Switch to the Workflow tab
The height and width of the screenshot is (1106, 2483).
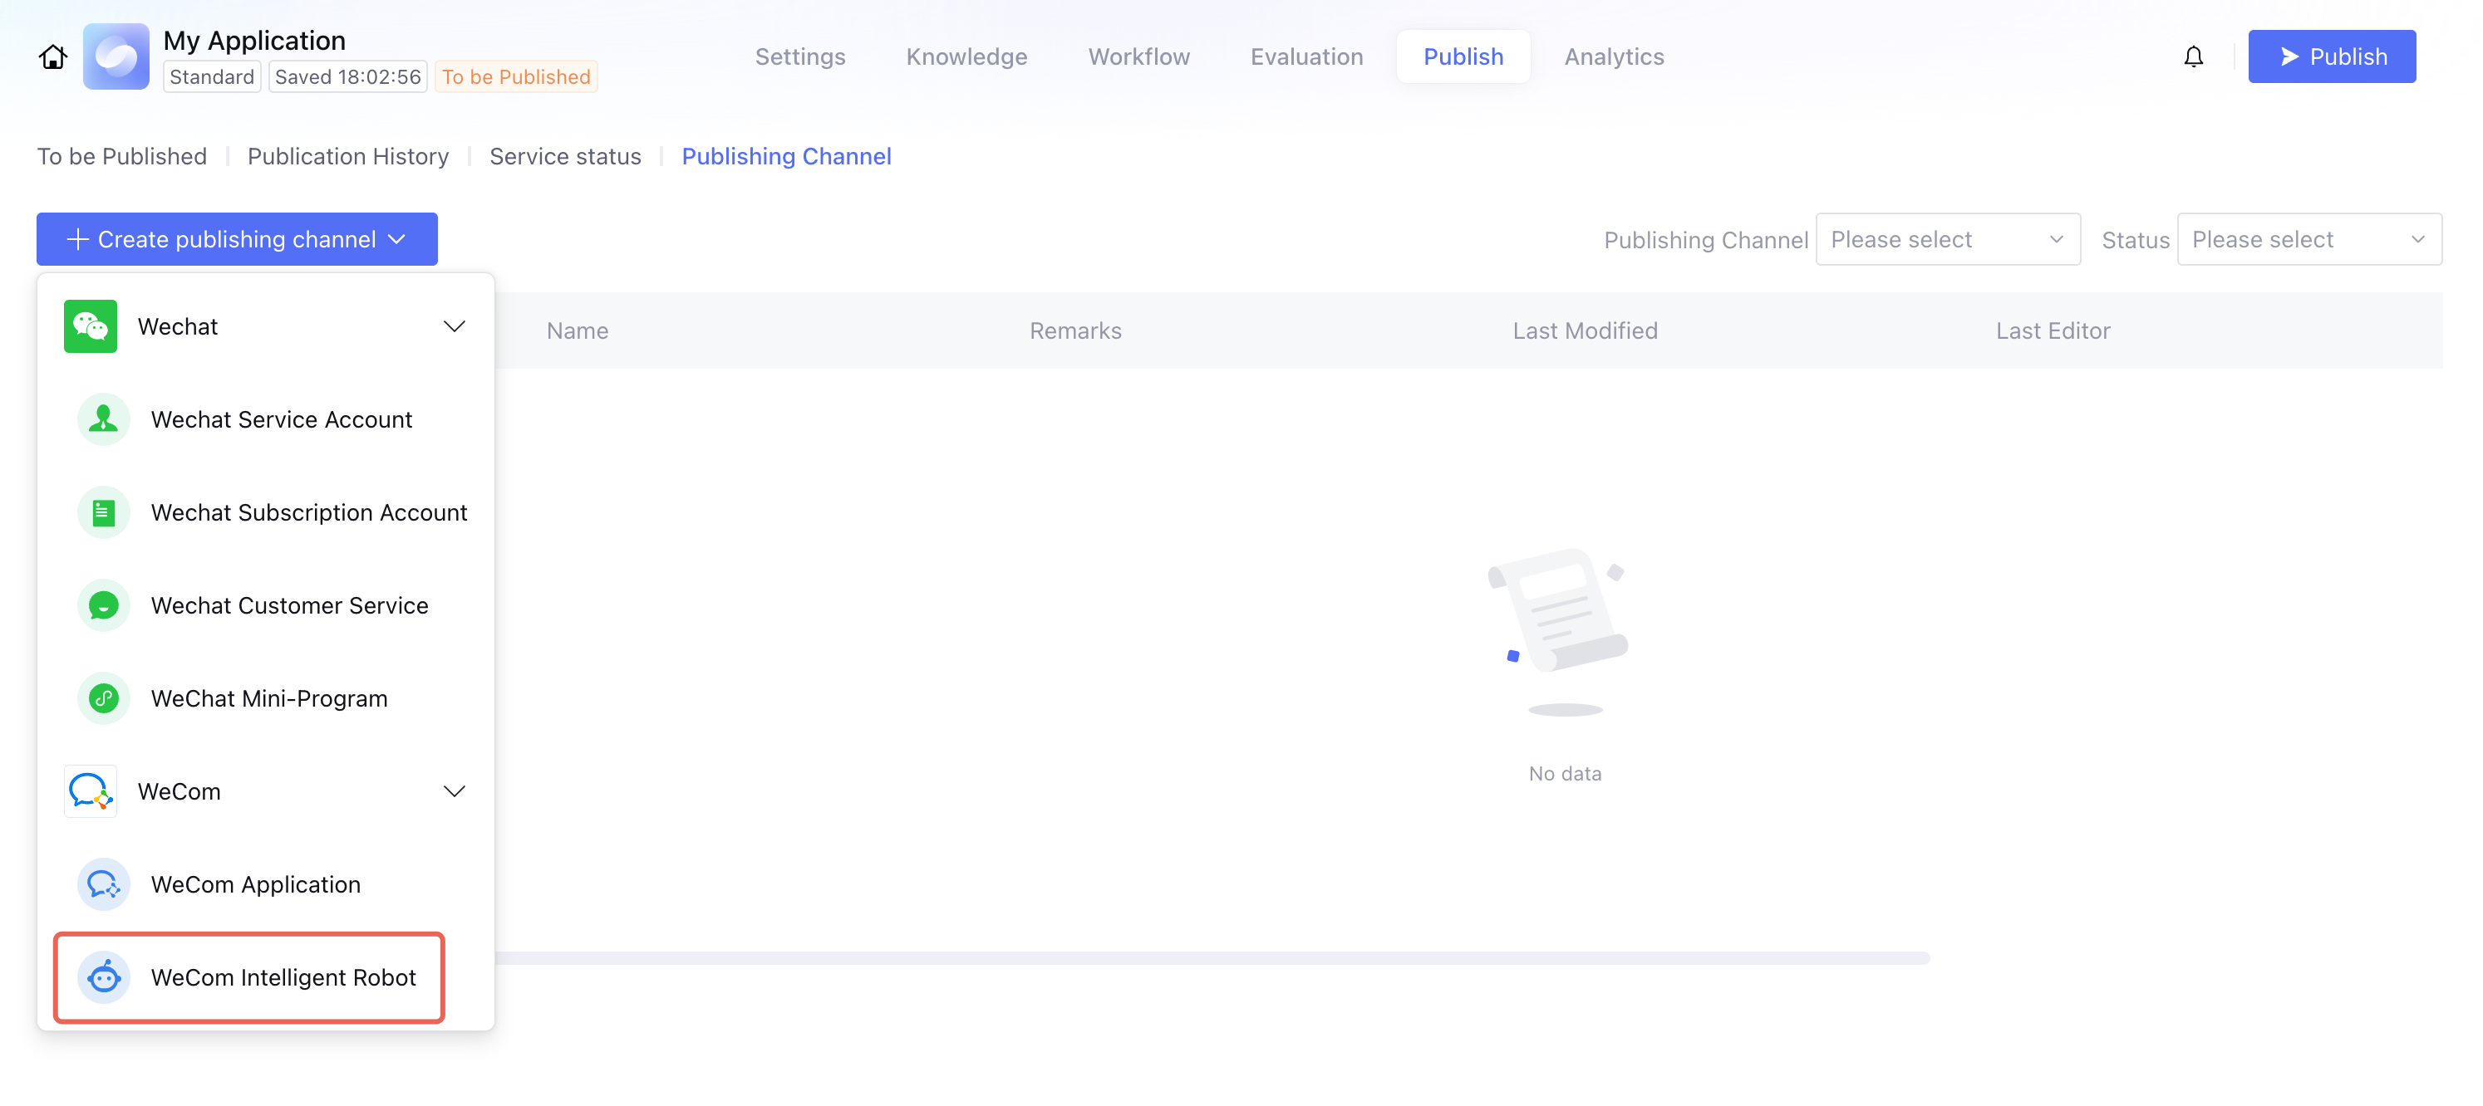1138,56
